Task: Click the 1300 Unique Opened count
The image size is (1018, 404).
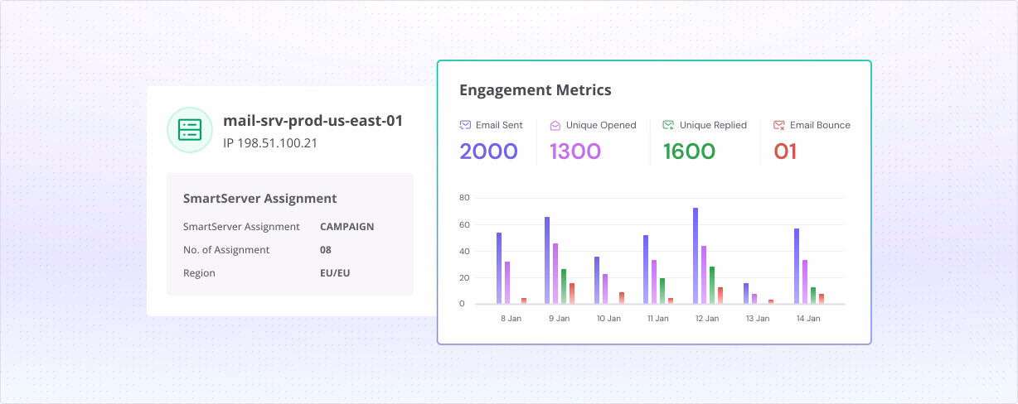Action: click(x=575, y=151)
